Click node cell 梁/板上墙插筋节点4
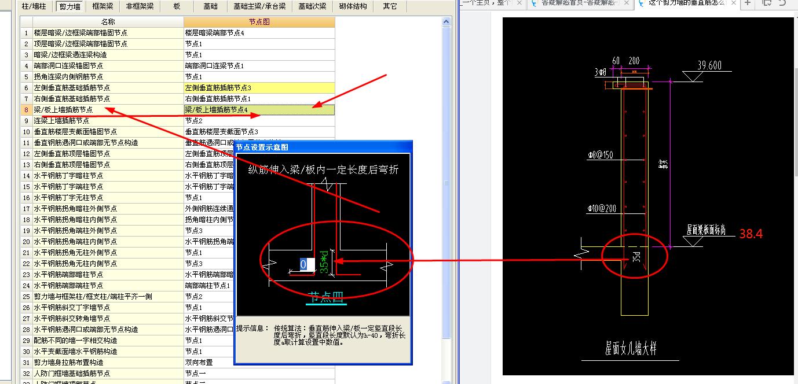Image resolution: width=798 pixels, height=384 pixels. (259, 110)
